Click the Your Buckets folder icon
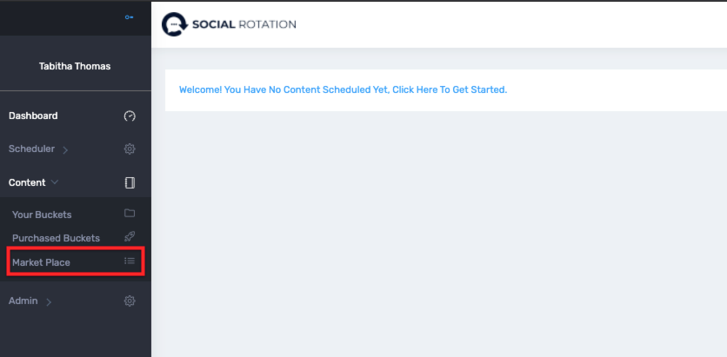 click(130, 213)
